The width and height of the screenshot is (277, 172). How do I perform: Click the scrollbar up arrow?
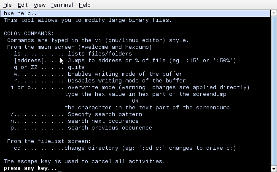click(x=274, y=13)
